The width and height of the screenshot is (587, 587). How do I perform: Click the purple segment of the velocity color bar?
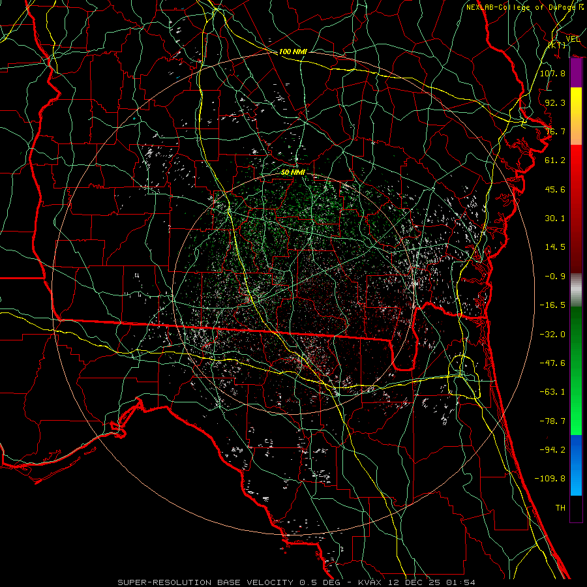coord(576,73)
